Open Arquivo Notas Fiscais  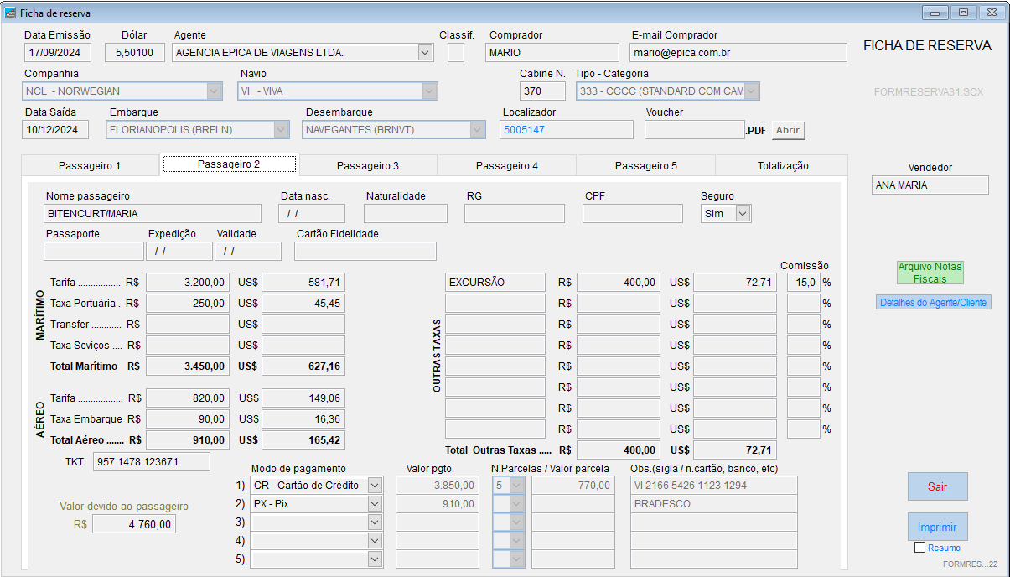click(x=930, y=272)
